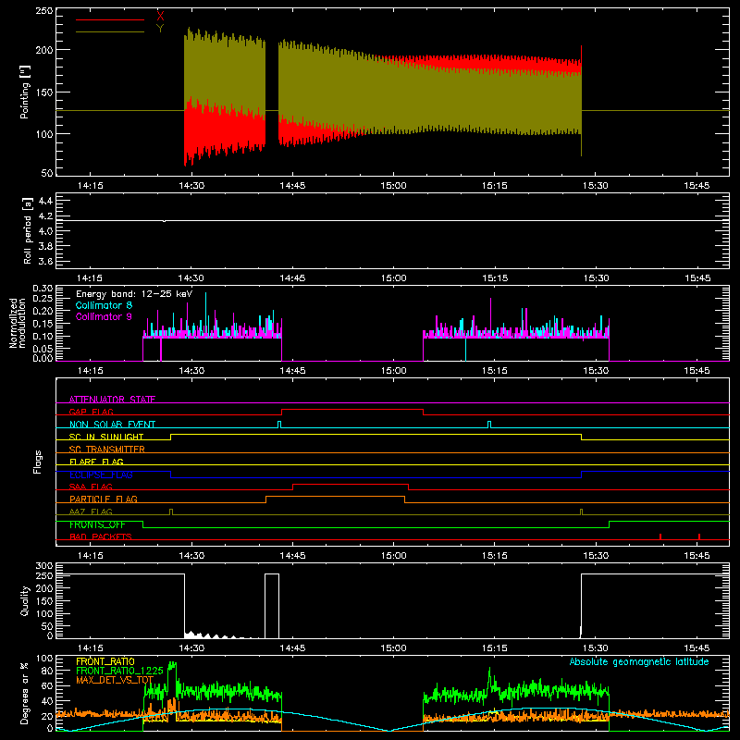Click the raised GAP_FLAG step segment
This screenshot has height=740, width=740.
point(352,410)
